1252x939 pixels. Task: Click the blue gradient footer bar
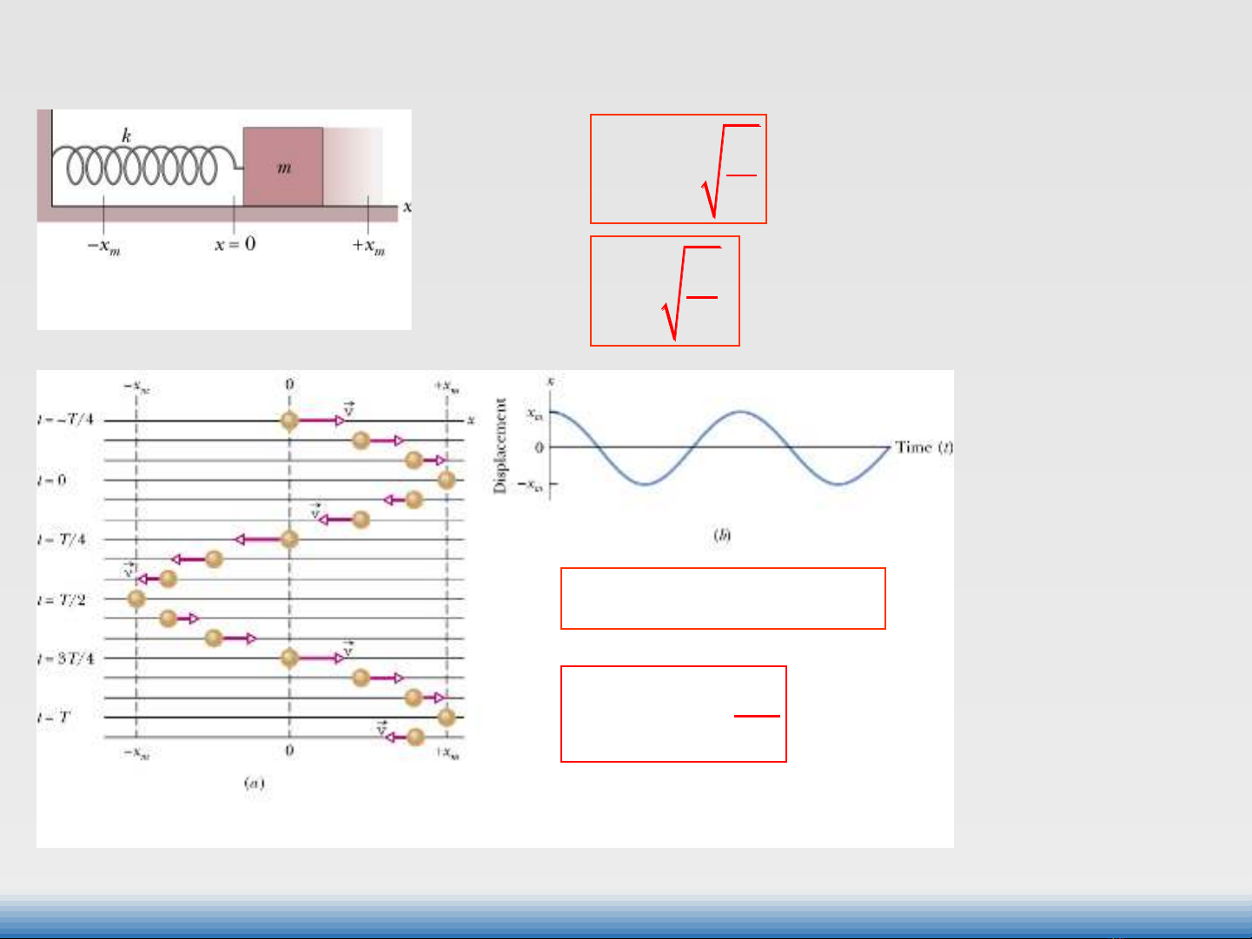pyautogui.click(x=626, y=916)
